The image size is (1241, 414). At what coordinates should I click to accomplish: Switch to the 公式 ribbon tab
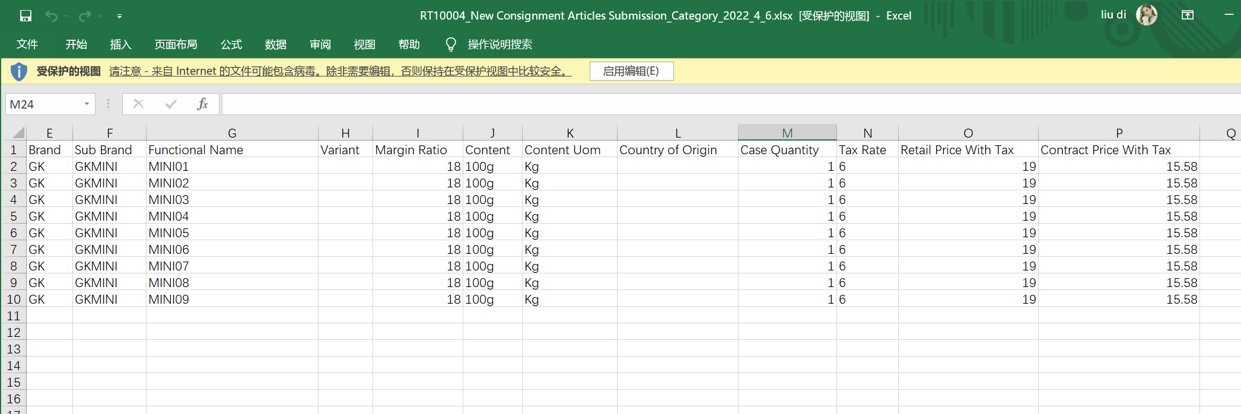click(x=231, y=44)
